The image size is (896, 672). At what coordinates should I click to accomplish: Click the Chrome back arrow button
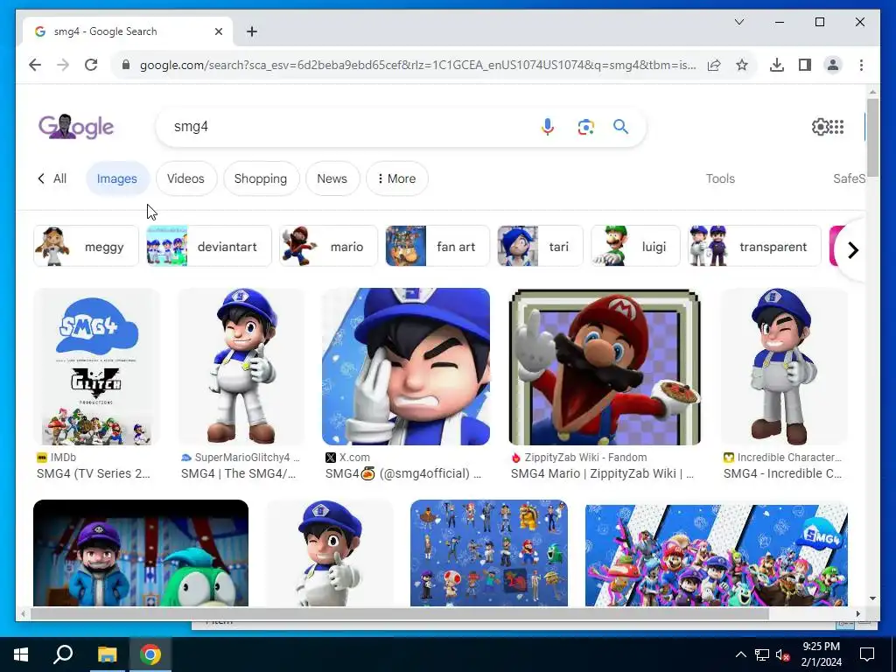35,65
